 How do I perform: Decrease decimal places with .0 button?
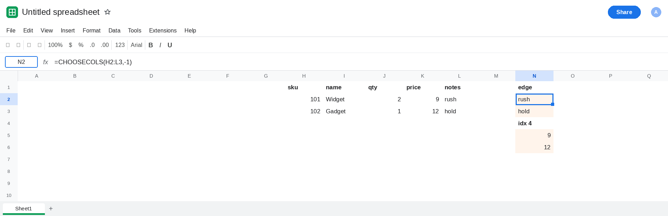pyautogui.click(x=92, y=45)
